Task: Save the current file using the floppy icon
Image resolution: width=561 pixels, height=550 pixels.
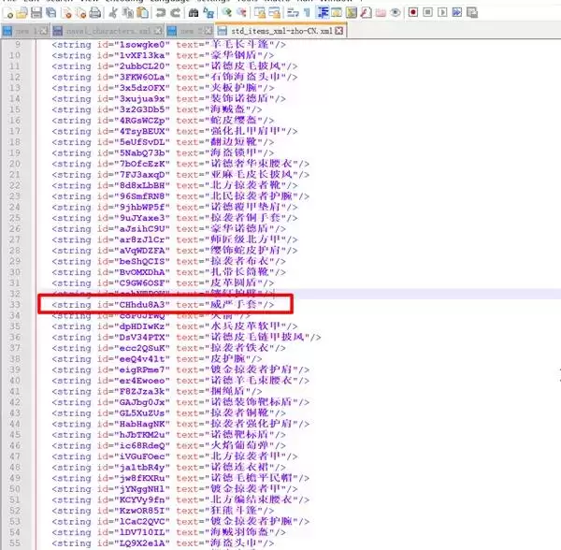Action: tap(36, 13)
